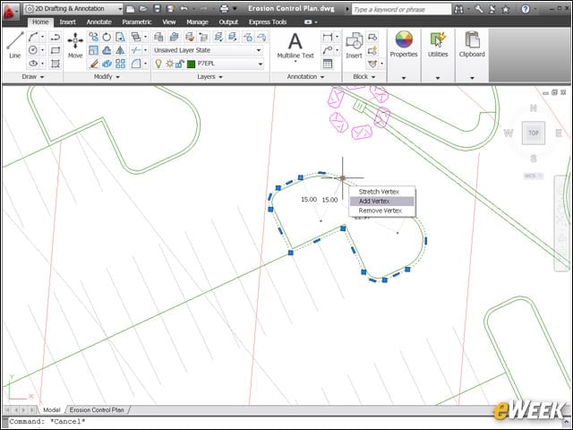Expand the Block panel
The image size is (573, 430).
[364, 77]
